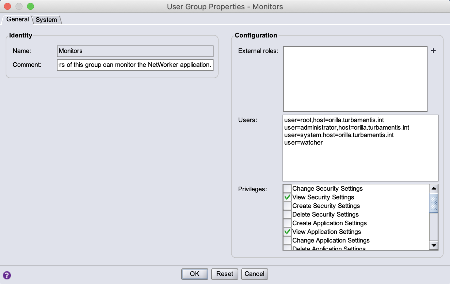Image resolution: width=450 pixels, height=284 pixels.
Task: Enable the Change Security Settings privilege
Action: tap(287, 188)
